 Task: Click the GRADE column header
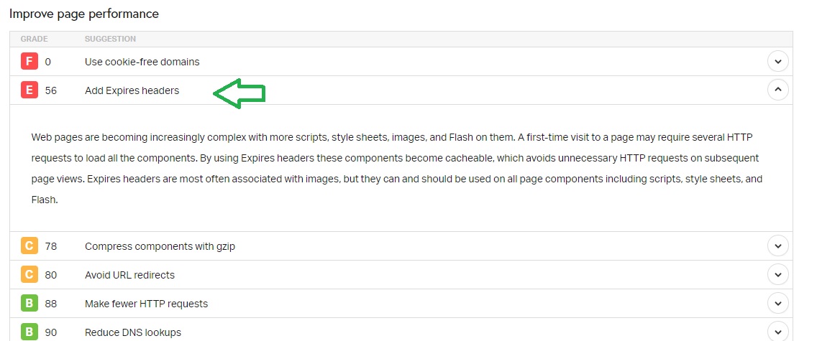tap(35, 39)
